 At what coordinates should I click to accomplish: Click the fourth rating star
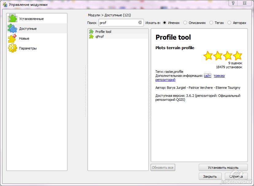237,56
